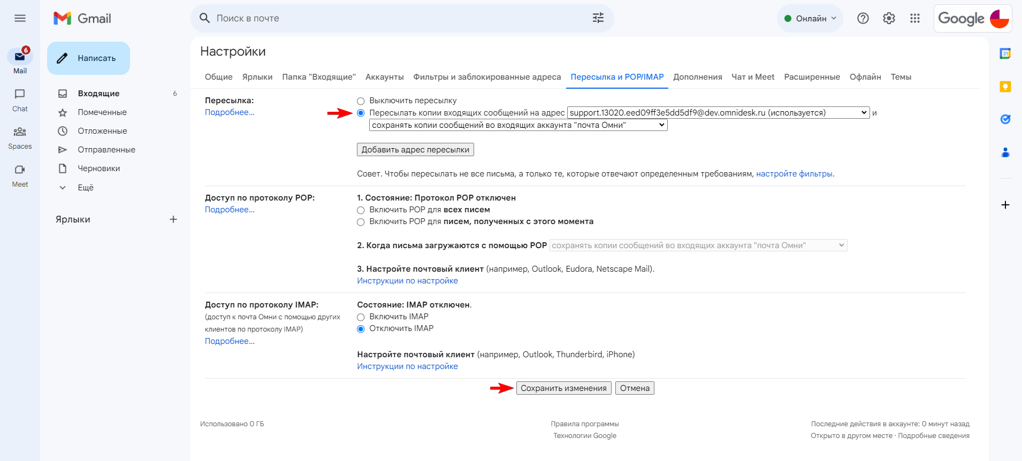The height and width of the screenshot is (461, 1022).
Task: Click into the mail search field
Action: coord(396,18)
